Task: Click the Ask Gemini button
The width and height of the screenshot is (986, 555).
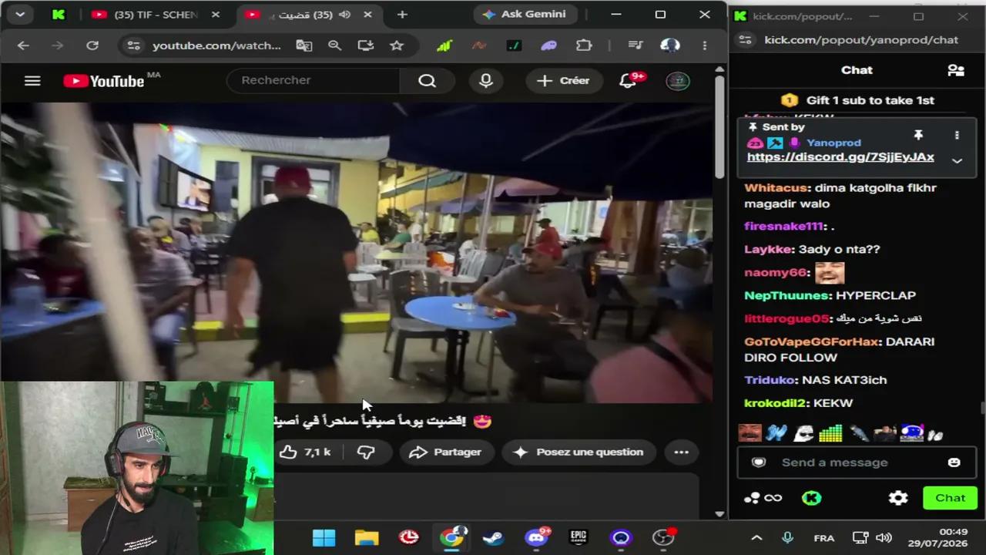Action: [x=524, y=14]
